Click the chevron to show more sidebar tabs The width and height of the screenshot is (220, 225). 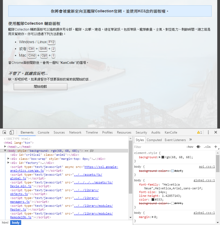(190, 140)
